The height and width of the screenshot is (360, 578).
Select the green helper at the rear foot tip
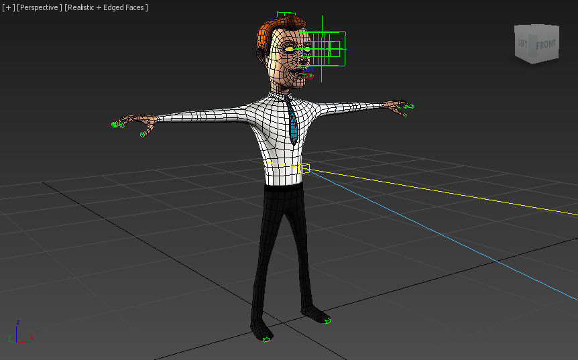pyautogui.click(x=328, y=321)
